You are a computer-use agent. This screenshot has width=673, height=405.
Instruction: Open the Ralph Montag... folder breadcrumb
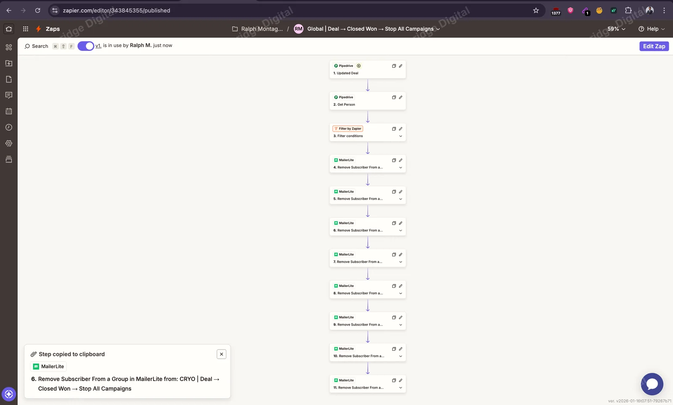(257, 29)
